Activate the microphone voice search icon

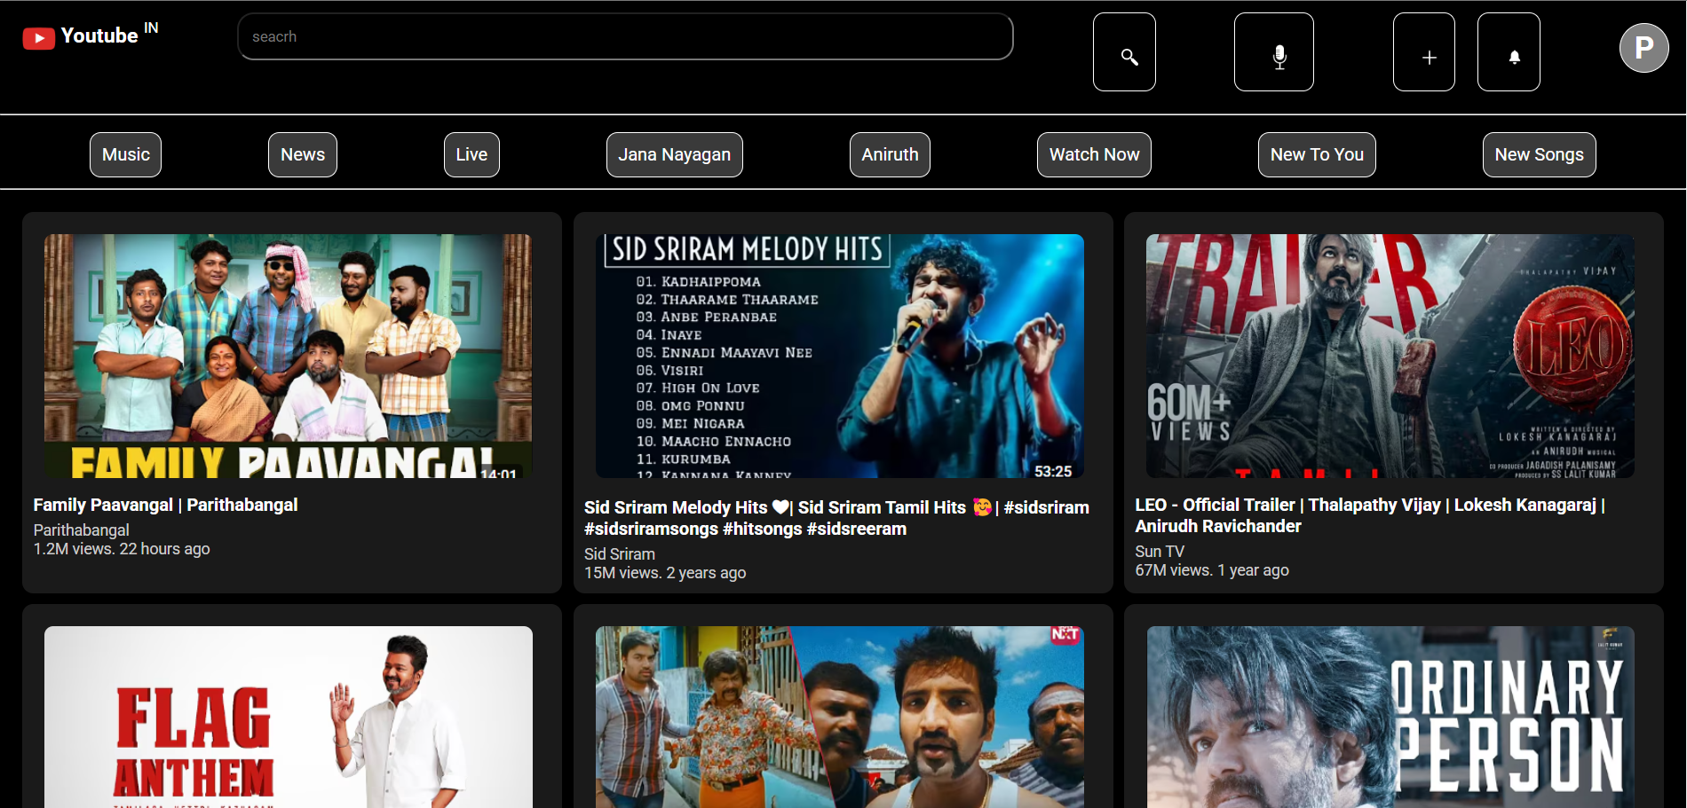(x=1273, y=52)
